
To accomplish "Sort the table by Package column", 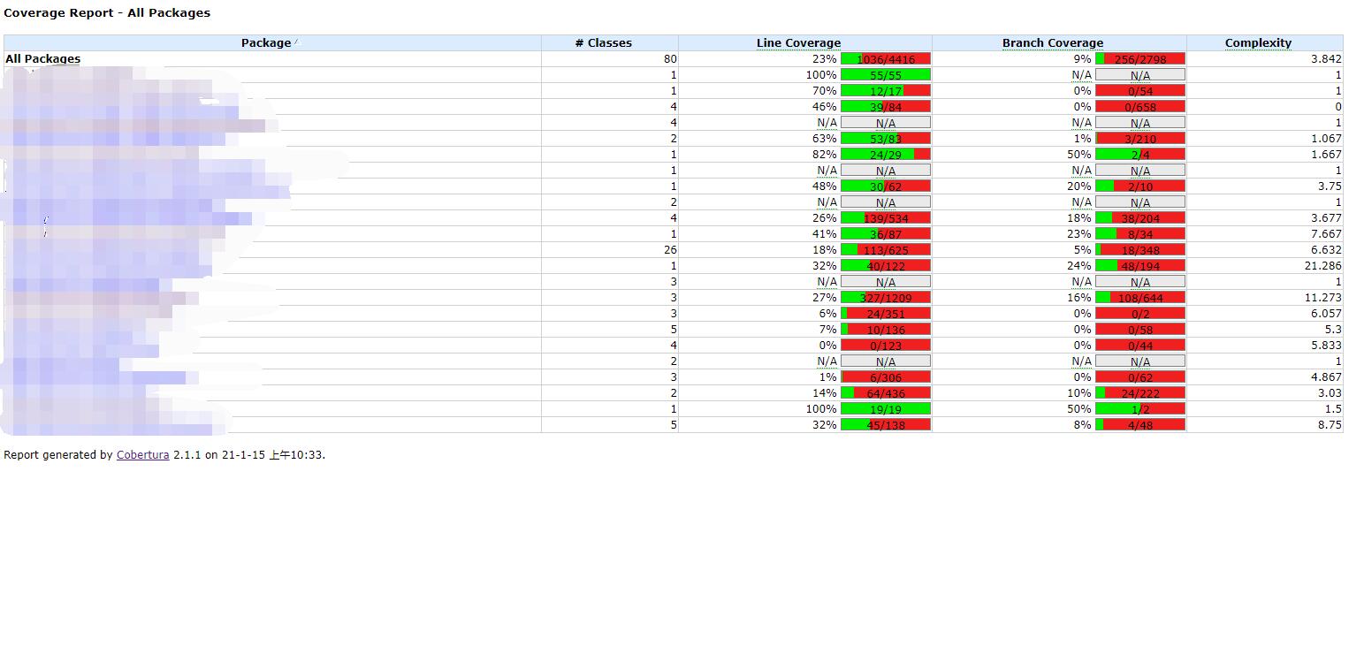I will click(265, 42).
